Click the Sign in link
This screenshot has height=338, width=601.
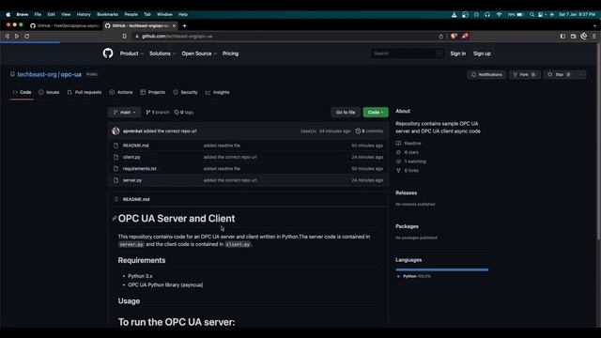[x=457, y=54]
